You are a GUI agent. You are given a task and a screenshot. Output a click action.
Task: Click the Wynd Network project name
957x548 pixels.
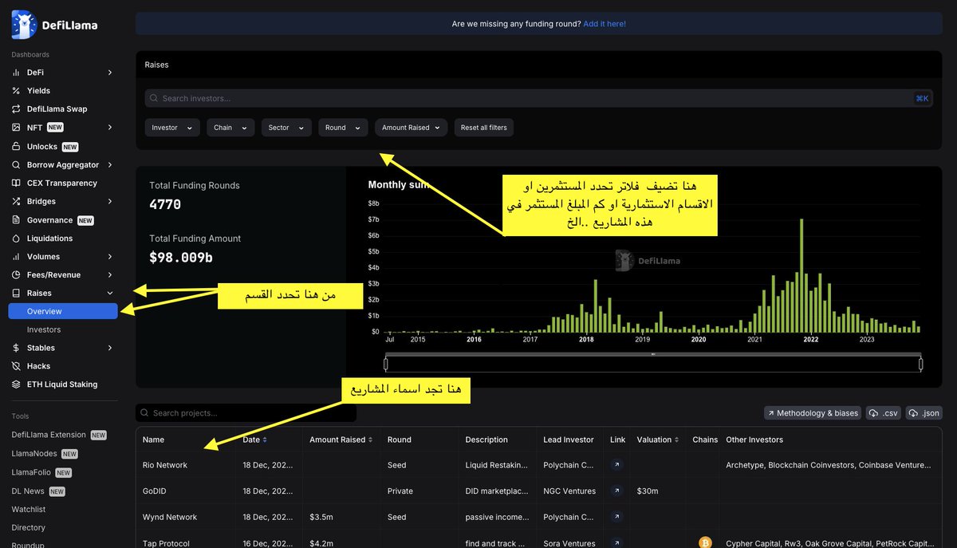pos(170,517)
